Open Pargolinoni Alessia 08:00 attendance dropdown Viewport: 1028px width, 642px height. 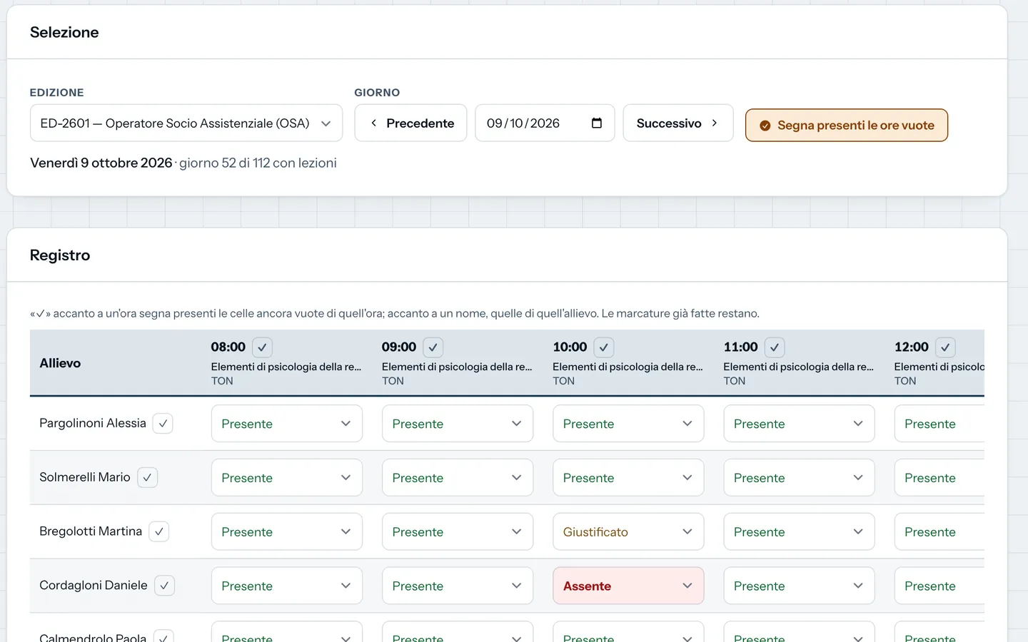pyautogui.click(x=287, y=424)
